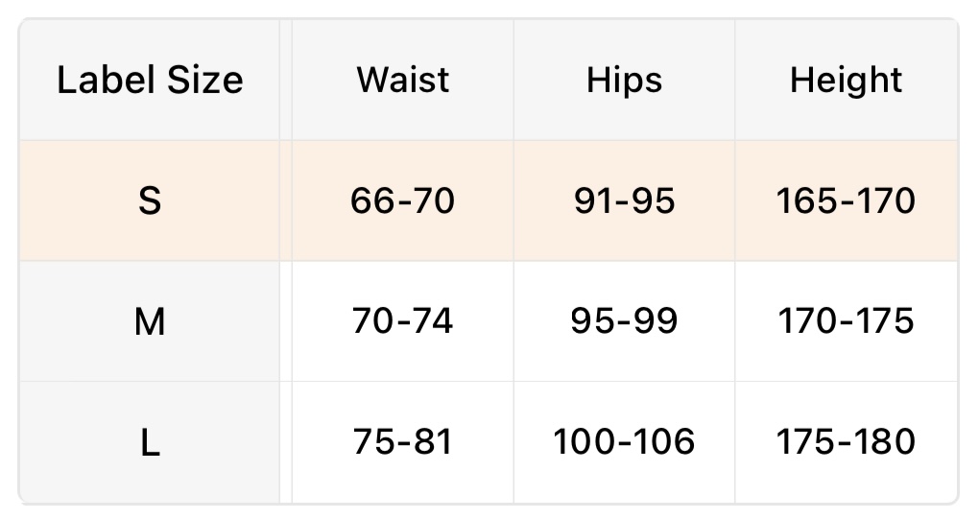The image size is (979, 520).
Task: Select the 75-81 waist cell
Action: (402, 442)
